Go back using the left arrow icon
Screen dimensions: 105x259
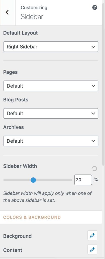tap(7, 12)
